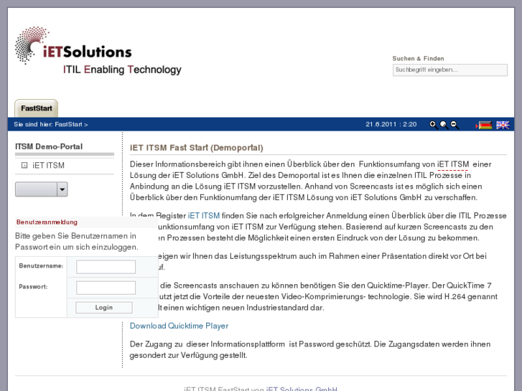The height and width of the screenshot is (391, 522).
Task: Click the Login button
Action: click(104, 308)
